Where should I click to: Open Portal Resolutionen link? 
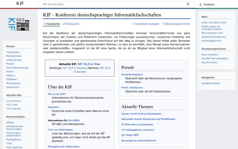(132, 75)
